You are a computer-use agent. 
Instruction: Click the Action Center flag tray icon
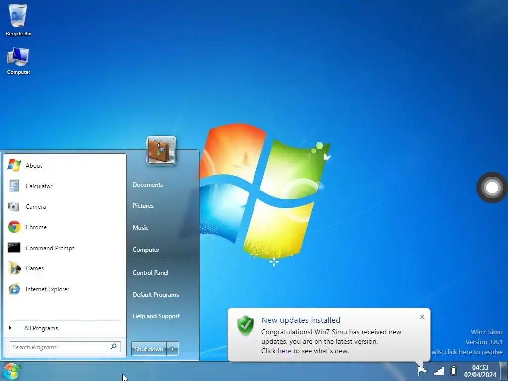[x=422, y=370]
